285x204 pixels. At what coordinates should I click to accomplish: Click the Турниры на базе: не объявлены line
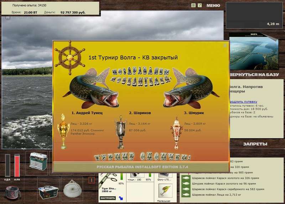tap(251, 116)
